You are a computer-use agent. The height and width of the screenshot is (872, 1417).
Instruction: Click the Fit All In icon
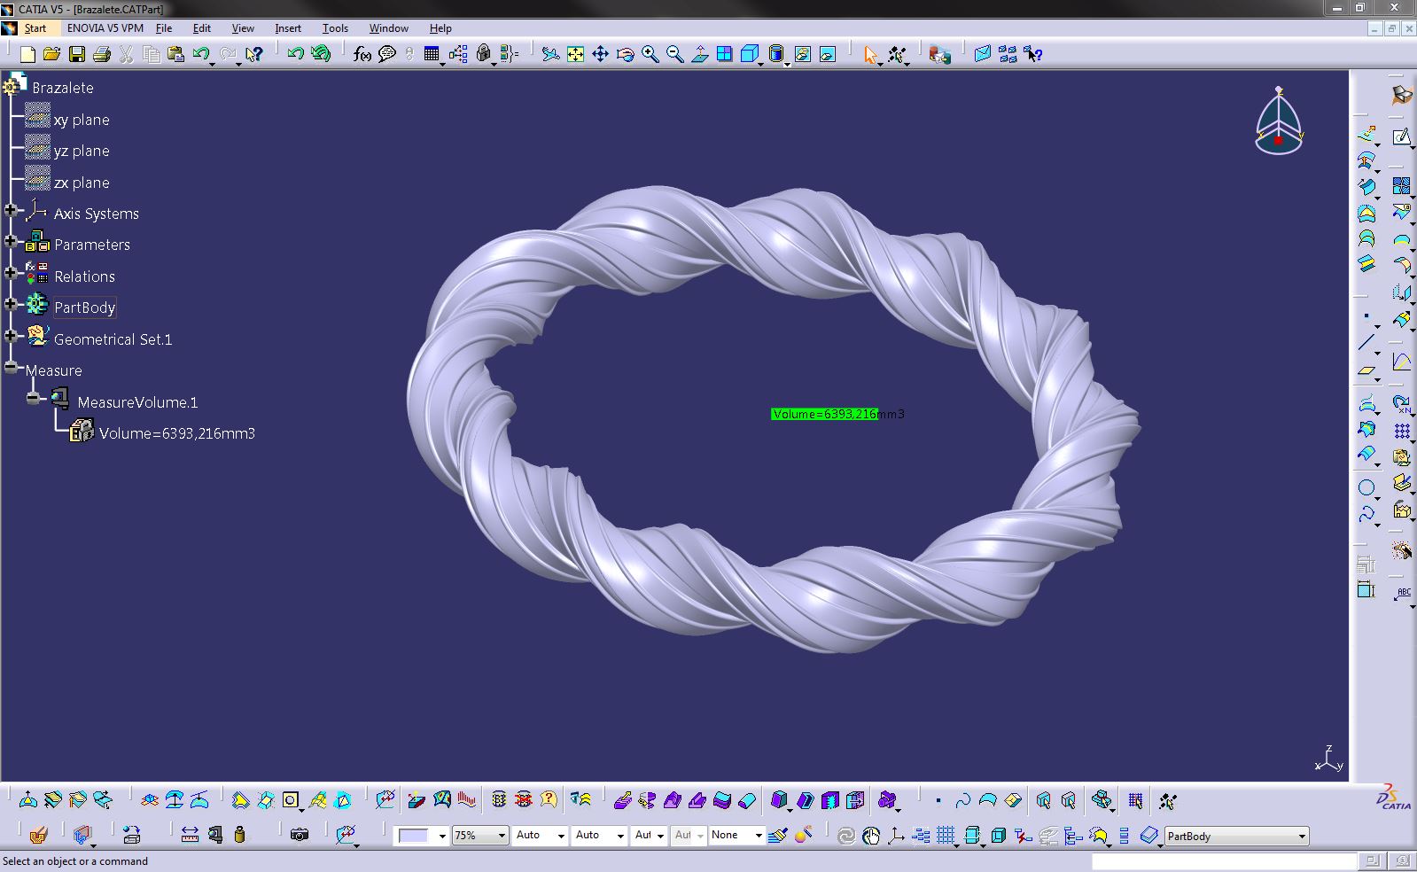point(576,55)
